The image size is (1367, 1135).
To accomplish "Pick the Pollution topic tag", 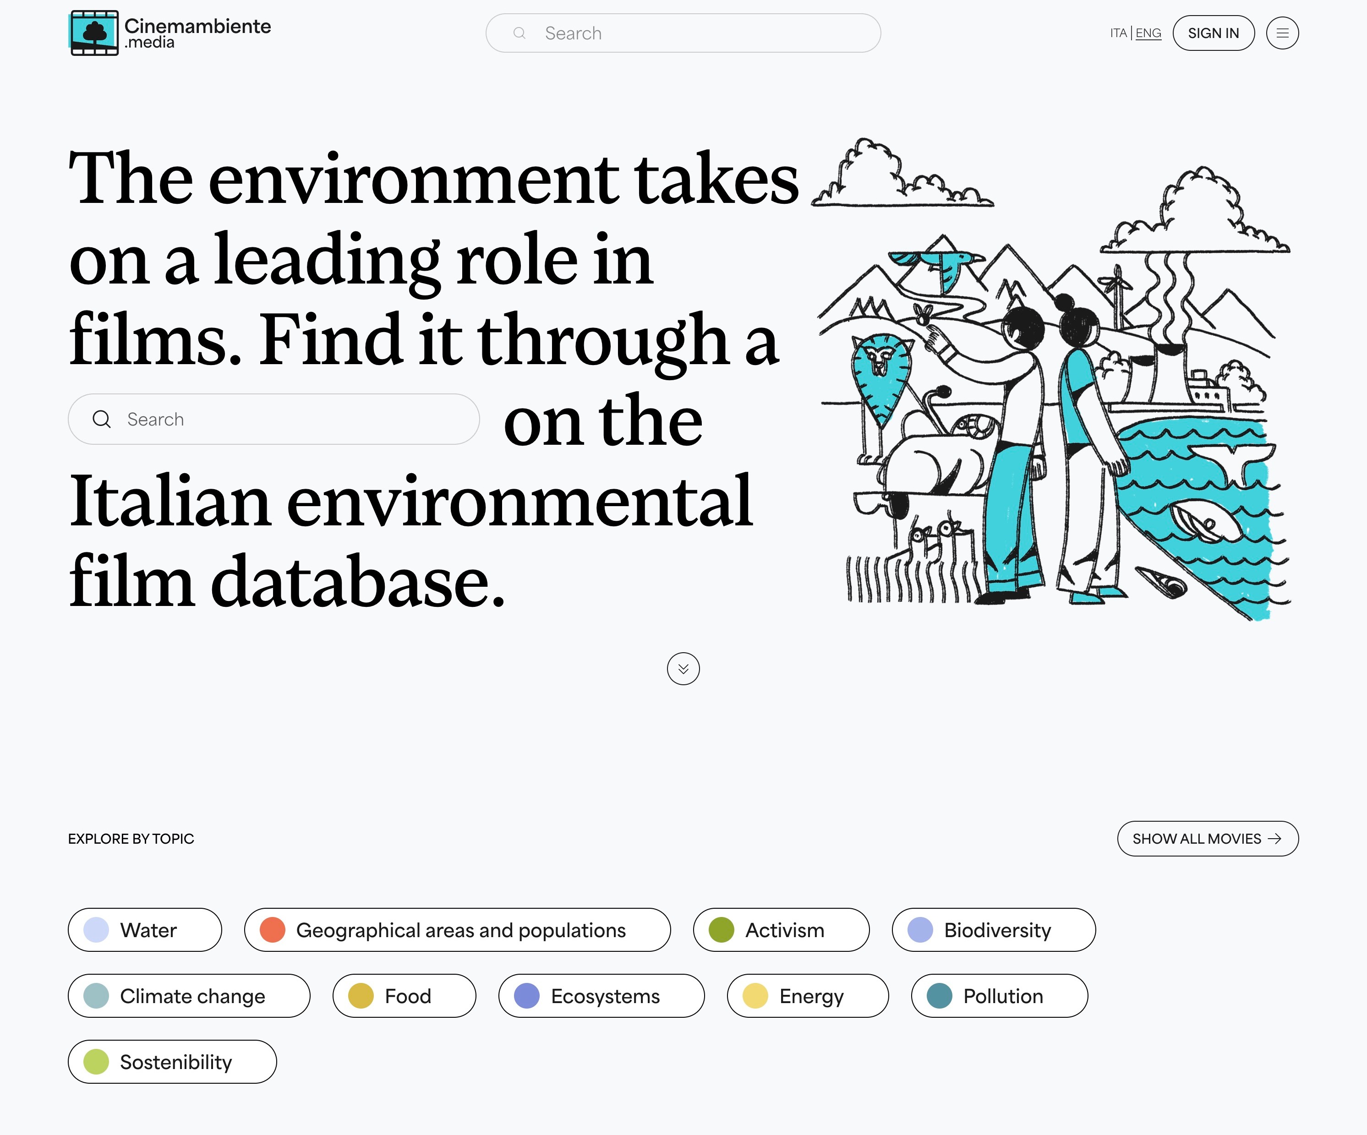I will click(x=999, y=996).
